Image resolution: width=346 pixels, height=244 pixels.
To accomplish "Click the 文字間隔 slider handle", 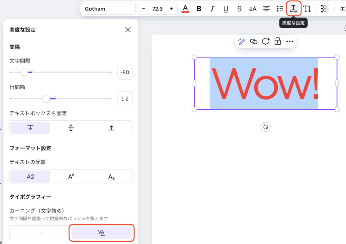I will tap(24, 72).
